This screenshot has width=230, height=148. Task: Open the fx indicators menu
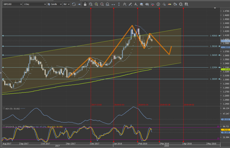(125, 4)
